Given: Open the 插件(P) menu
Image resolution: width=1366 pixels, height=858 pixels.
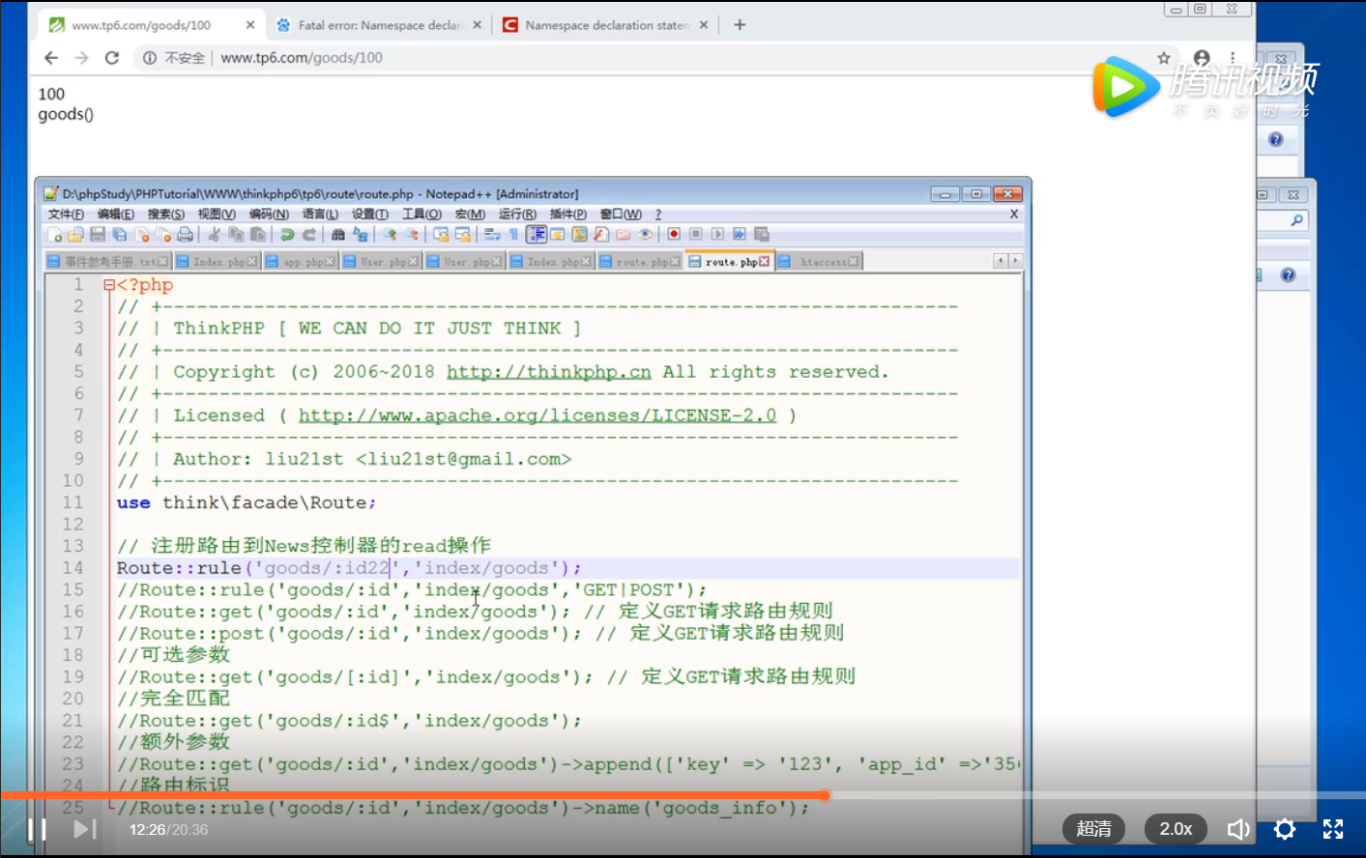Looking at the screenshot, I should (x=568, y=214).
